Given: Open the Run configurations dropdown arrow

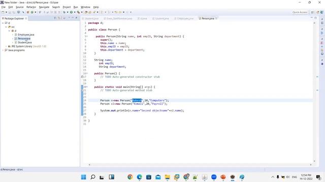Looking at the screenshot, I should [x=75, y=12].
